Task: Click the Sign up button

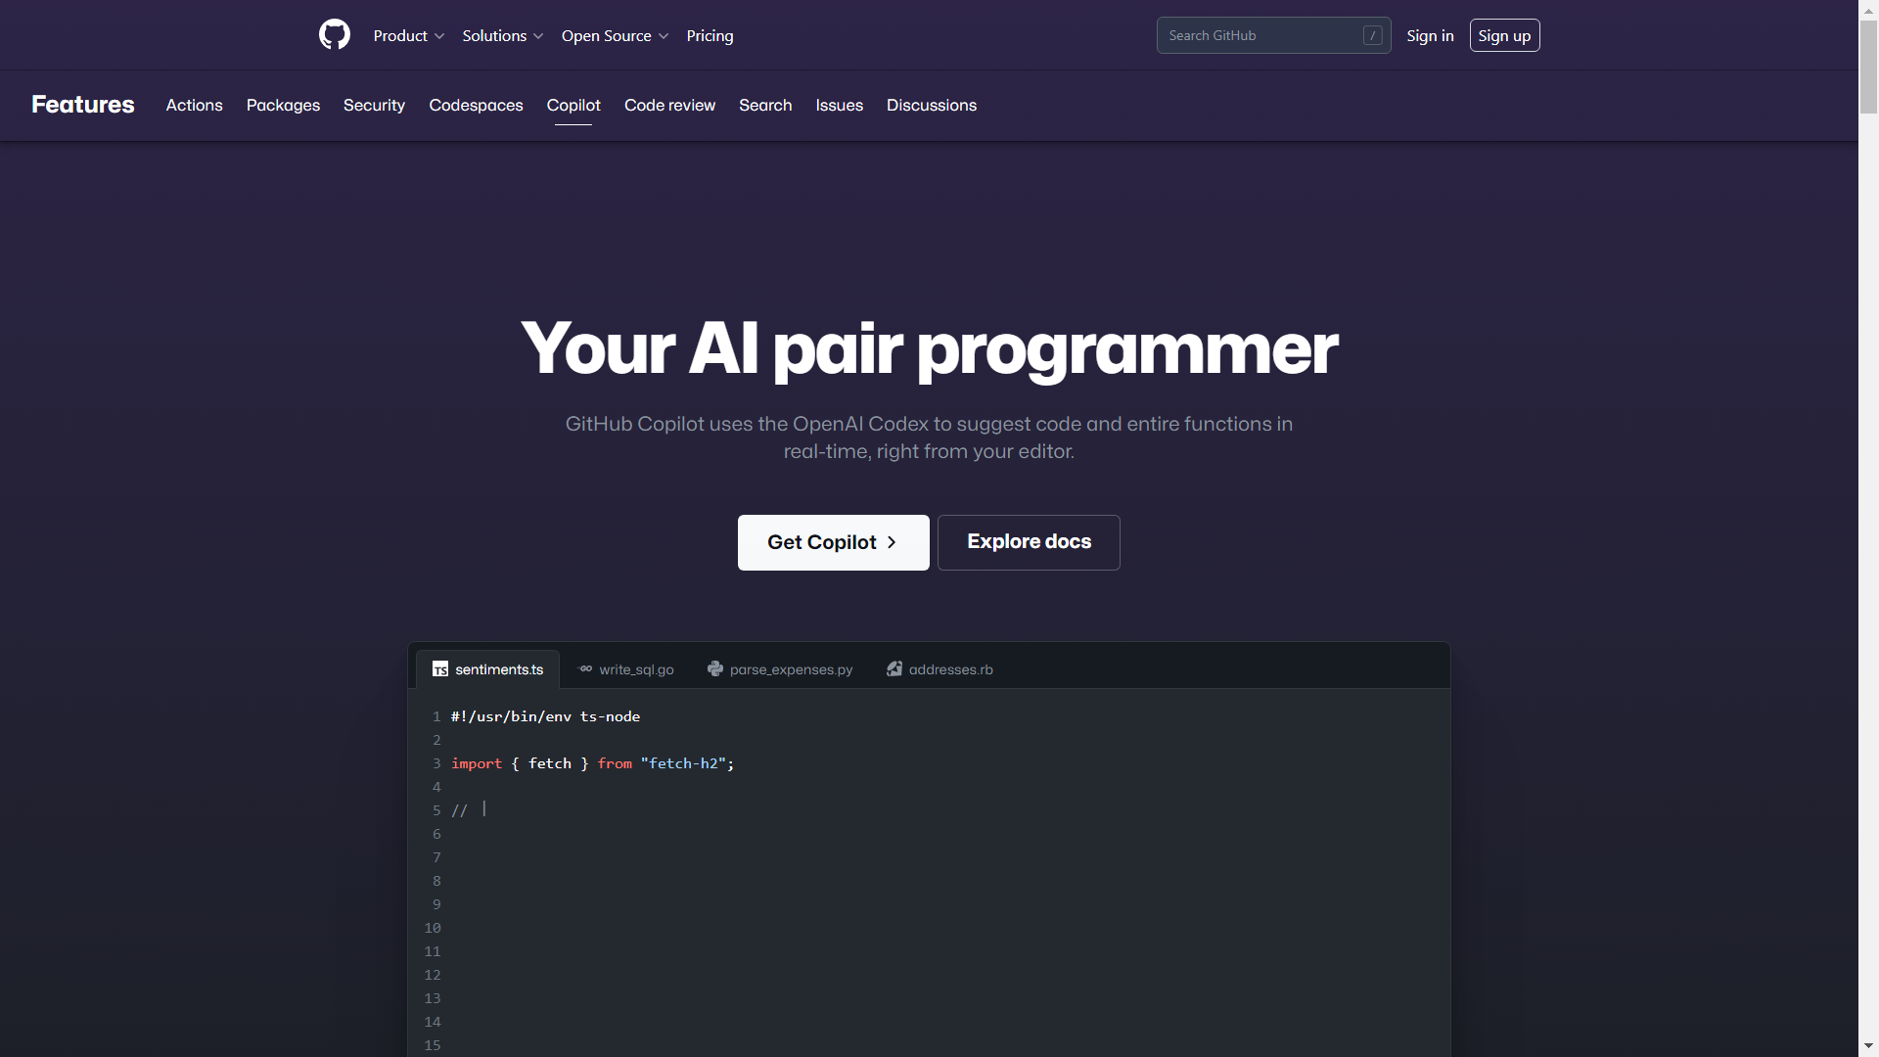Action: (1504, 35)
